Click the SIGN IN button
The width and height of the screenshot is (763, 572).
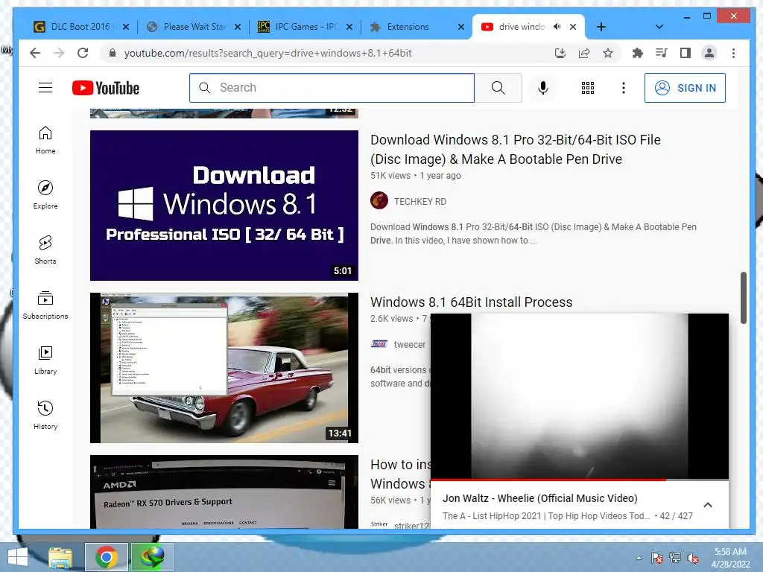[685, 88]
